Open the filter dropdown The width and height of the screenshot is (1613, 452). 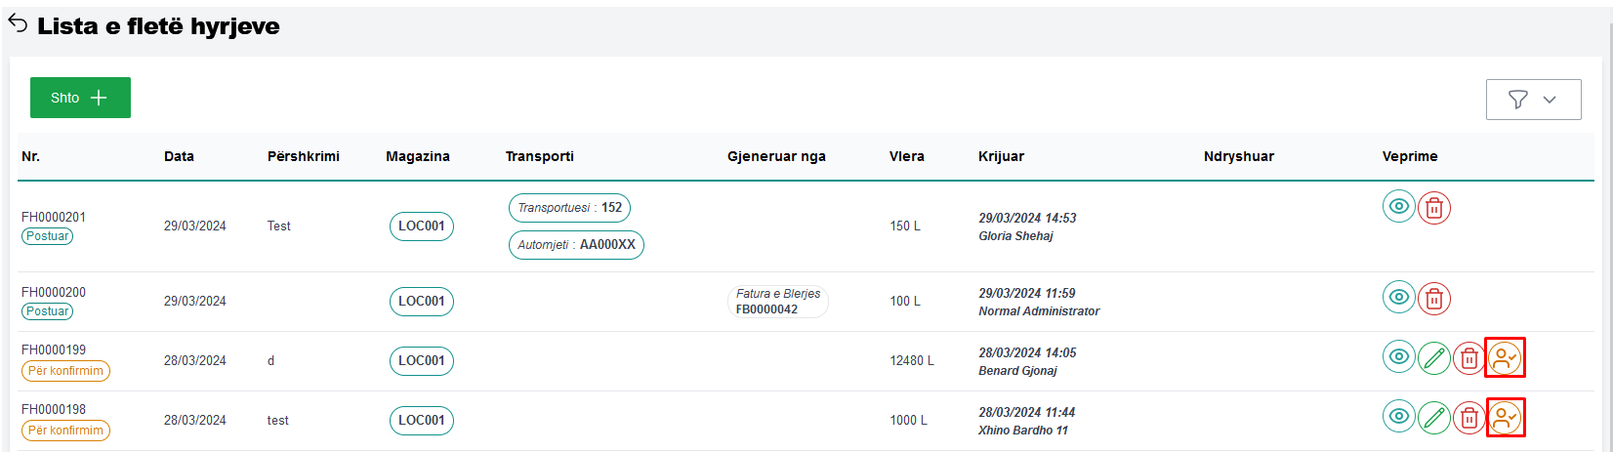(x=1533, y=100)
